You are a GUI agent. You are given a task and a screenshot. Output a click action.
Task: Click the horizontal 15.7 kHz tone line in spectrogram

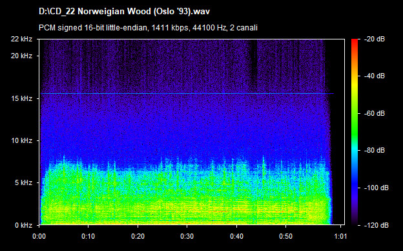click(x=187, y=93)
